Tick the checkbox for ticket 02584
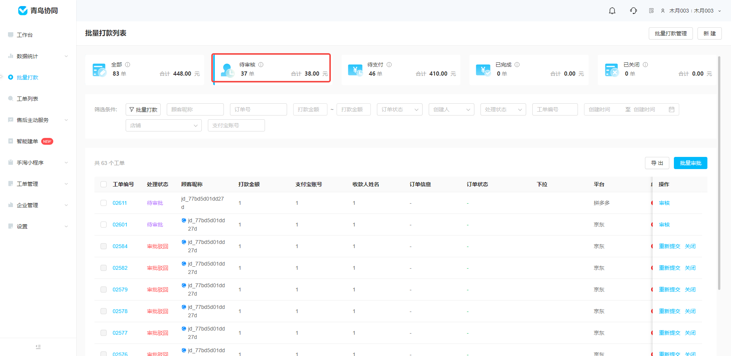This screenshot has width=731, height=356. click(104, 246)
